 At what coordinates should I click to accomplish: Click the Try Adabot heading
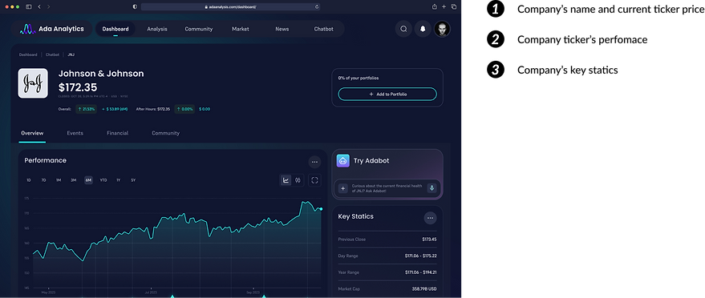[371, 161]
